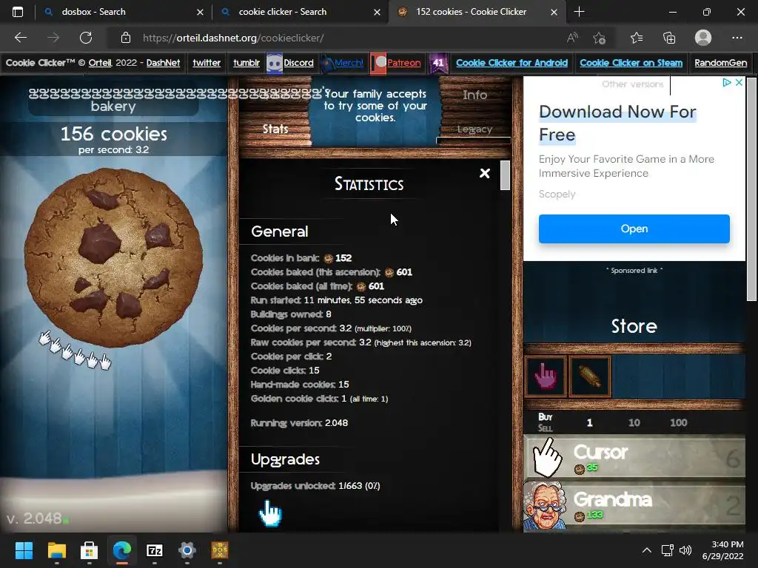Screen dimensions: 758x568
Task: Open the Legacy menu
Action: [x=474, y=129]
